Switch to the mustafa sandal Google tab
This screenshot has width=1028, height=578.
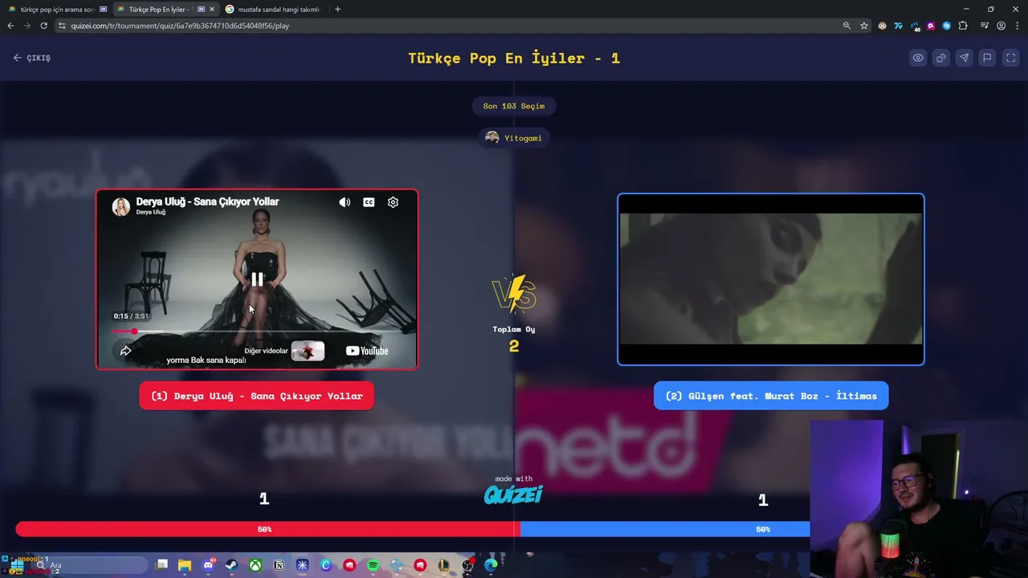click(x=273, y=10)
